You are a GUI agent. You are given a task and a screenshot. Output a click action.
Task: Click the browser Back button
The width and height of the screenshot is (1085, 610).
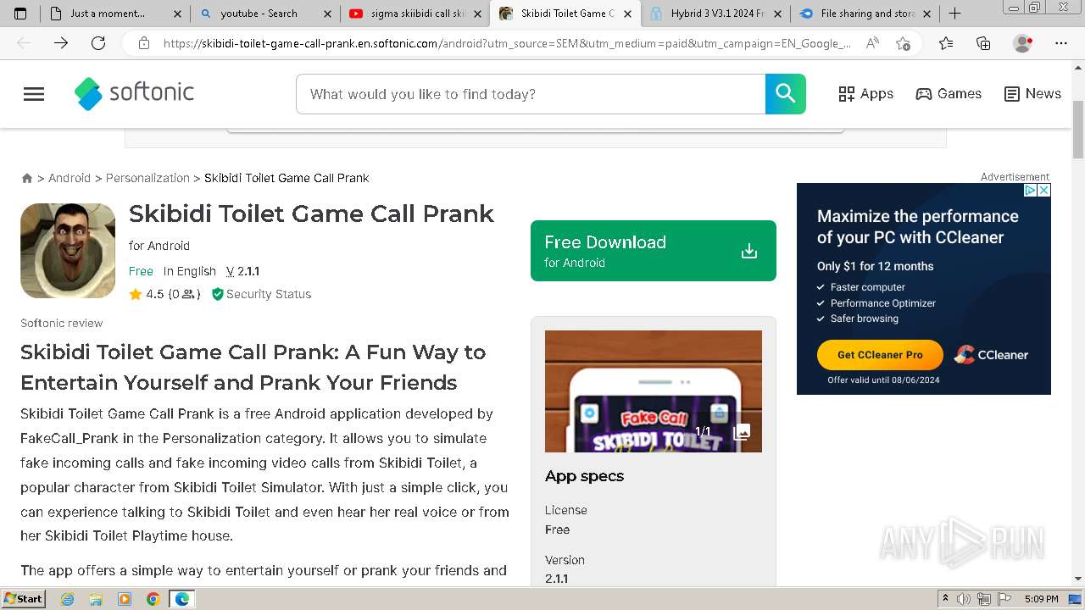click(x=24, y=43)
